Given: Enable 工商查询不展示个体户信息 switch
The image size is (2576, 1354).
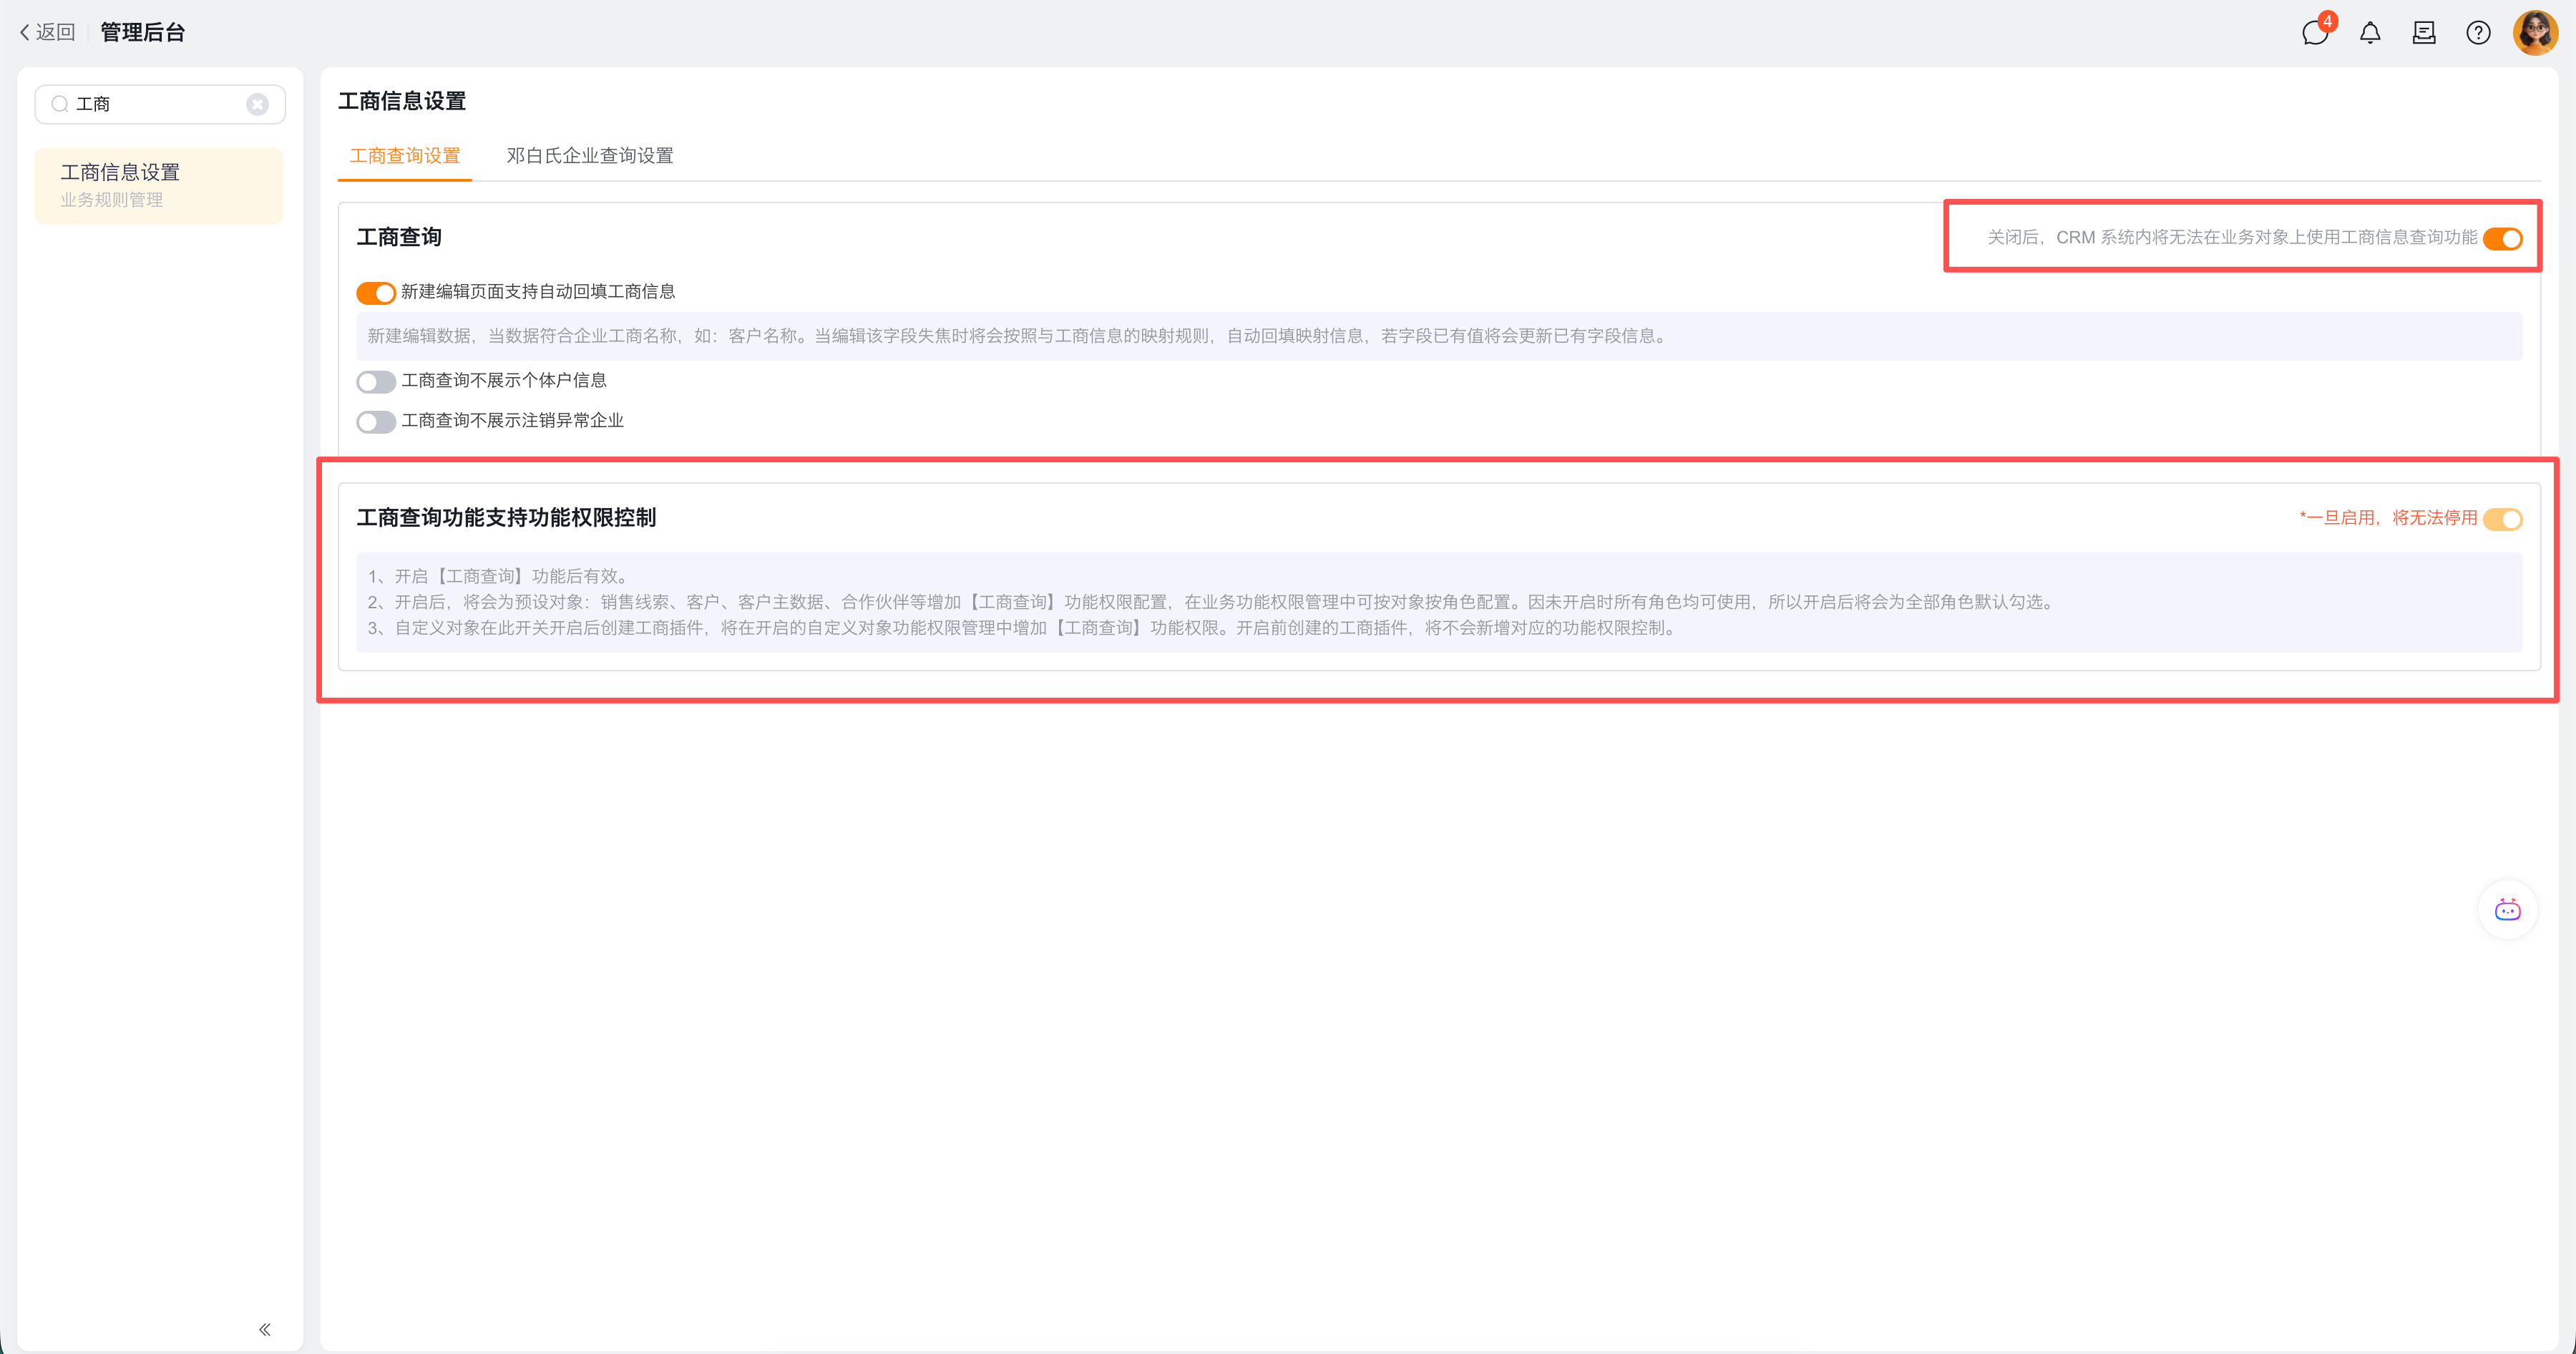Looking at the screenshot, I should click(x=376, y=381).
